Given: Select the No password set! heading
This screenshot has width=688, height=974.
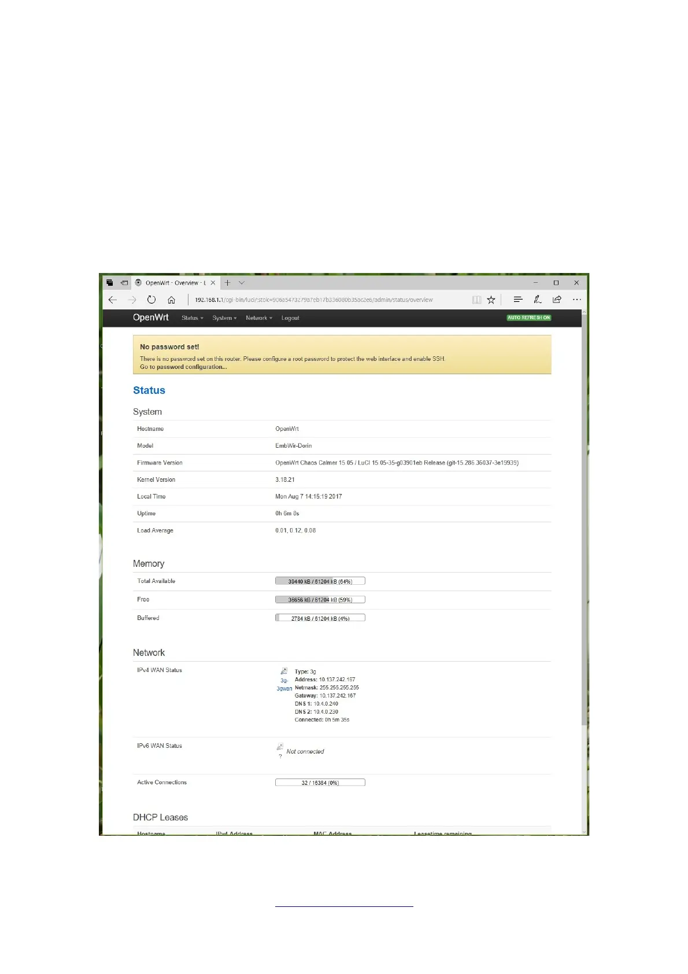Looking at the screenshot, I should pos(169,347).
